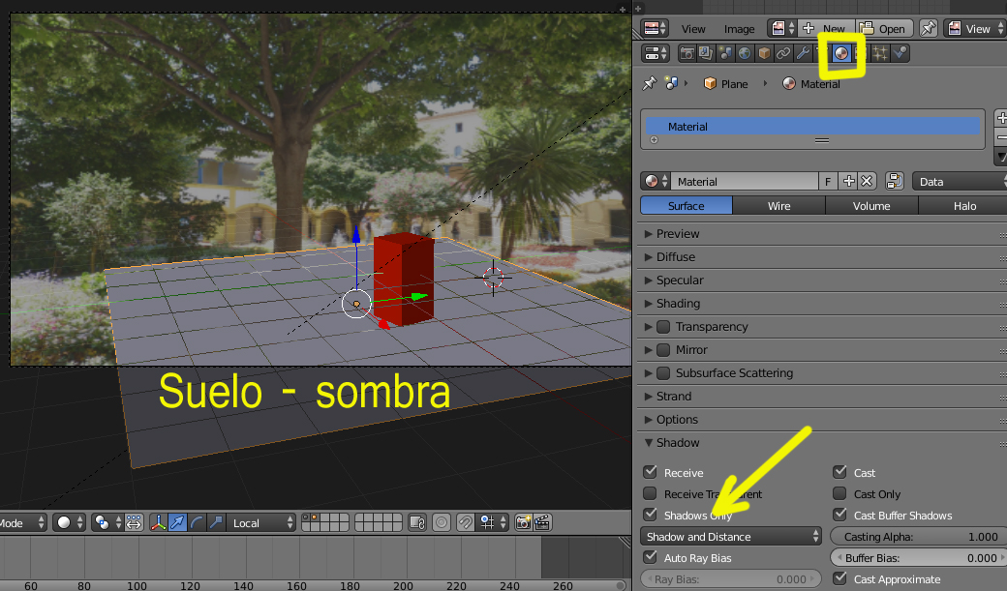This screenshot has width=1007, height=591.
Task: Click the OpenGL render animation clapper icon
Action: [x=542, y=522]
